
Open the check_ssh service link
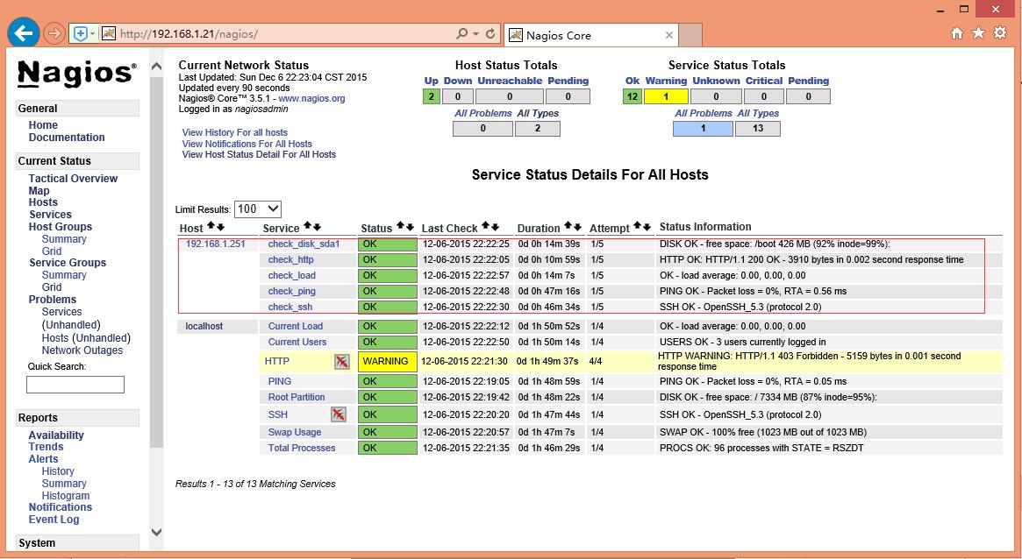click(x=290, y=308)
